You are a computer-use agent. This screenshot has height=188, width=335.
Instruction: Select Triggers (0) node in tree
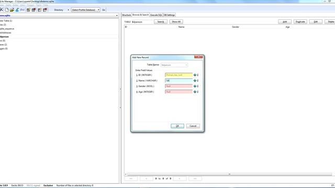click(x=4, y=49)
